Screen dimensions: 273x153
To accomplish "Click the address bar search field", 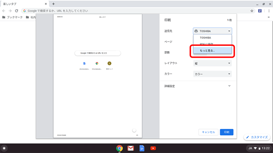I will click(x=138, y=11).
